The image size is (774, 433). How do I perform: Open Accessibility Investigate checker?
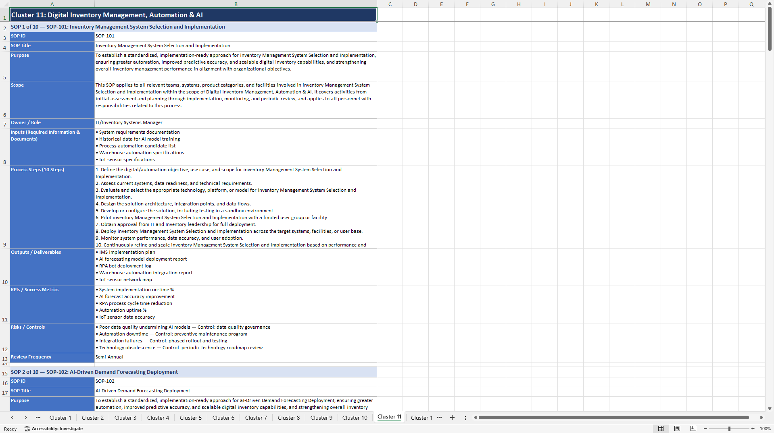point(54,429)
